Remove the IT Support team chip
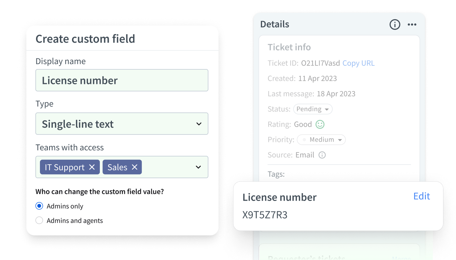Screen dimensions: 456x260 tap(92, 167)
